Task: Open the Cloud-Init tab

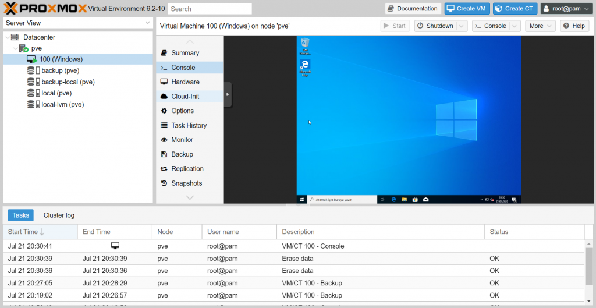Action: click(x=190, y=97)
